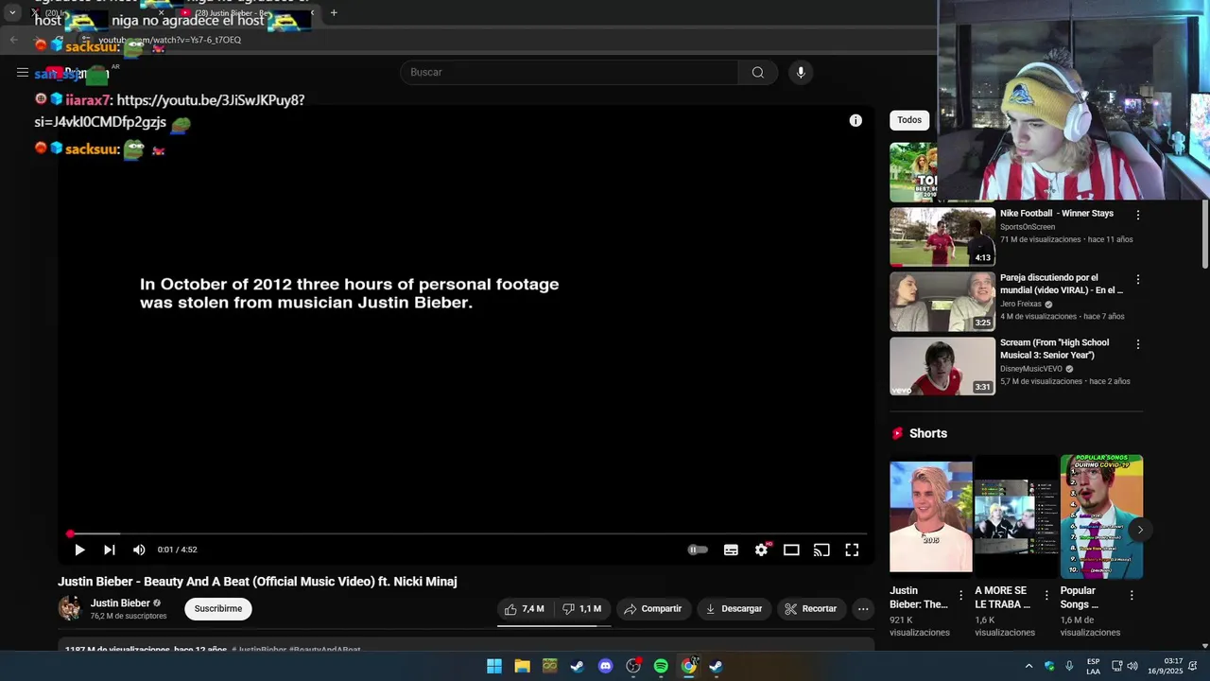
Task: Open the player settings gear
Action: pos(761,550)
